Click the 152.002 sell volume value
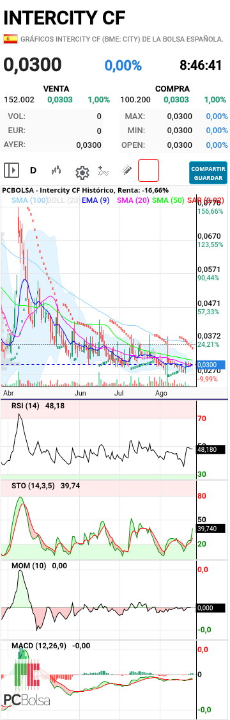230x720 pixels. (19, 100)
